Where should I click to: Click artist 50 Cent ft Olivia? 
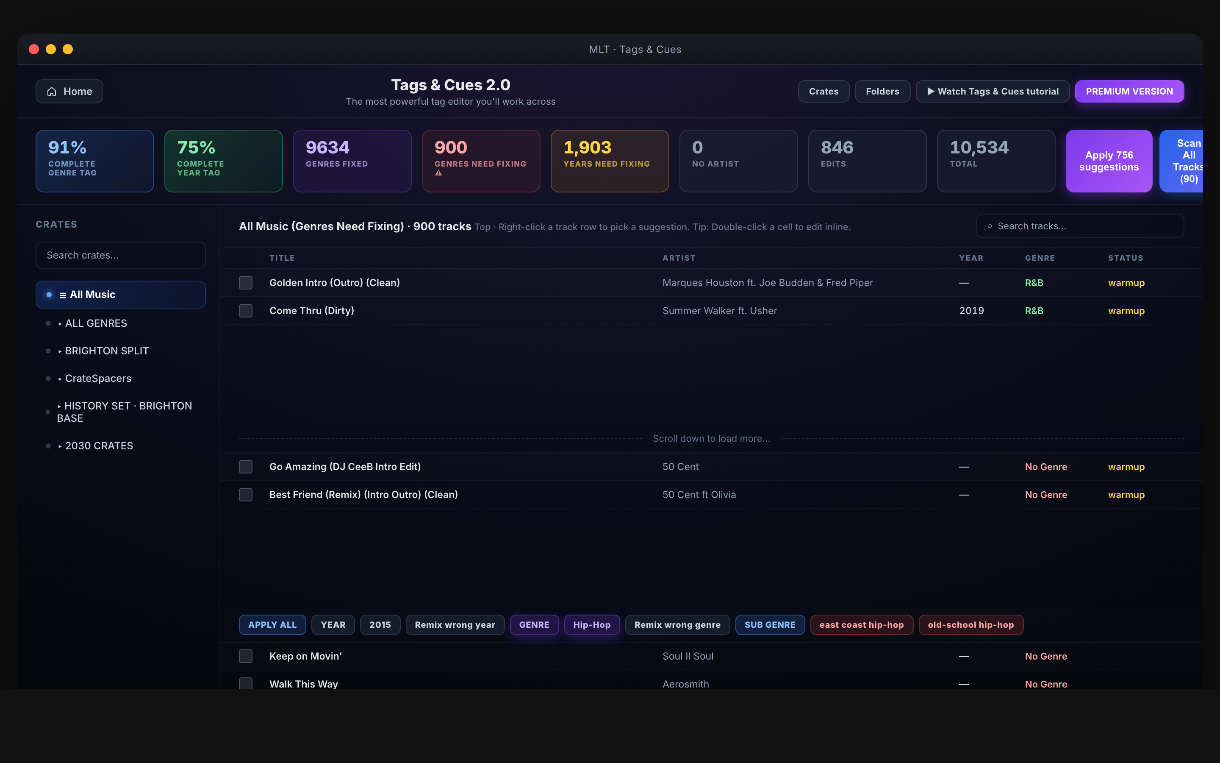[x=699, y=495]
